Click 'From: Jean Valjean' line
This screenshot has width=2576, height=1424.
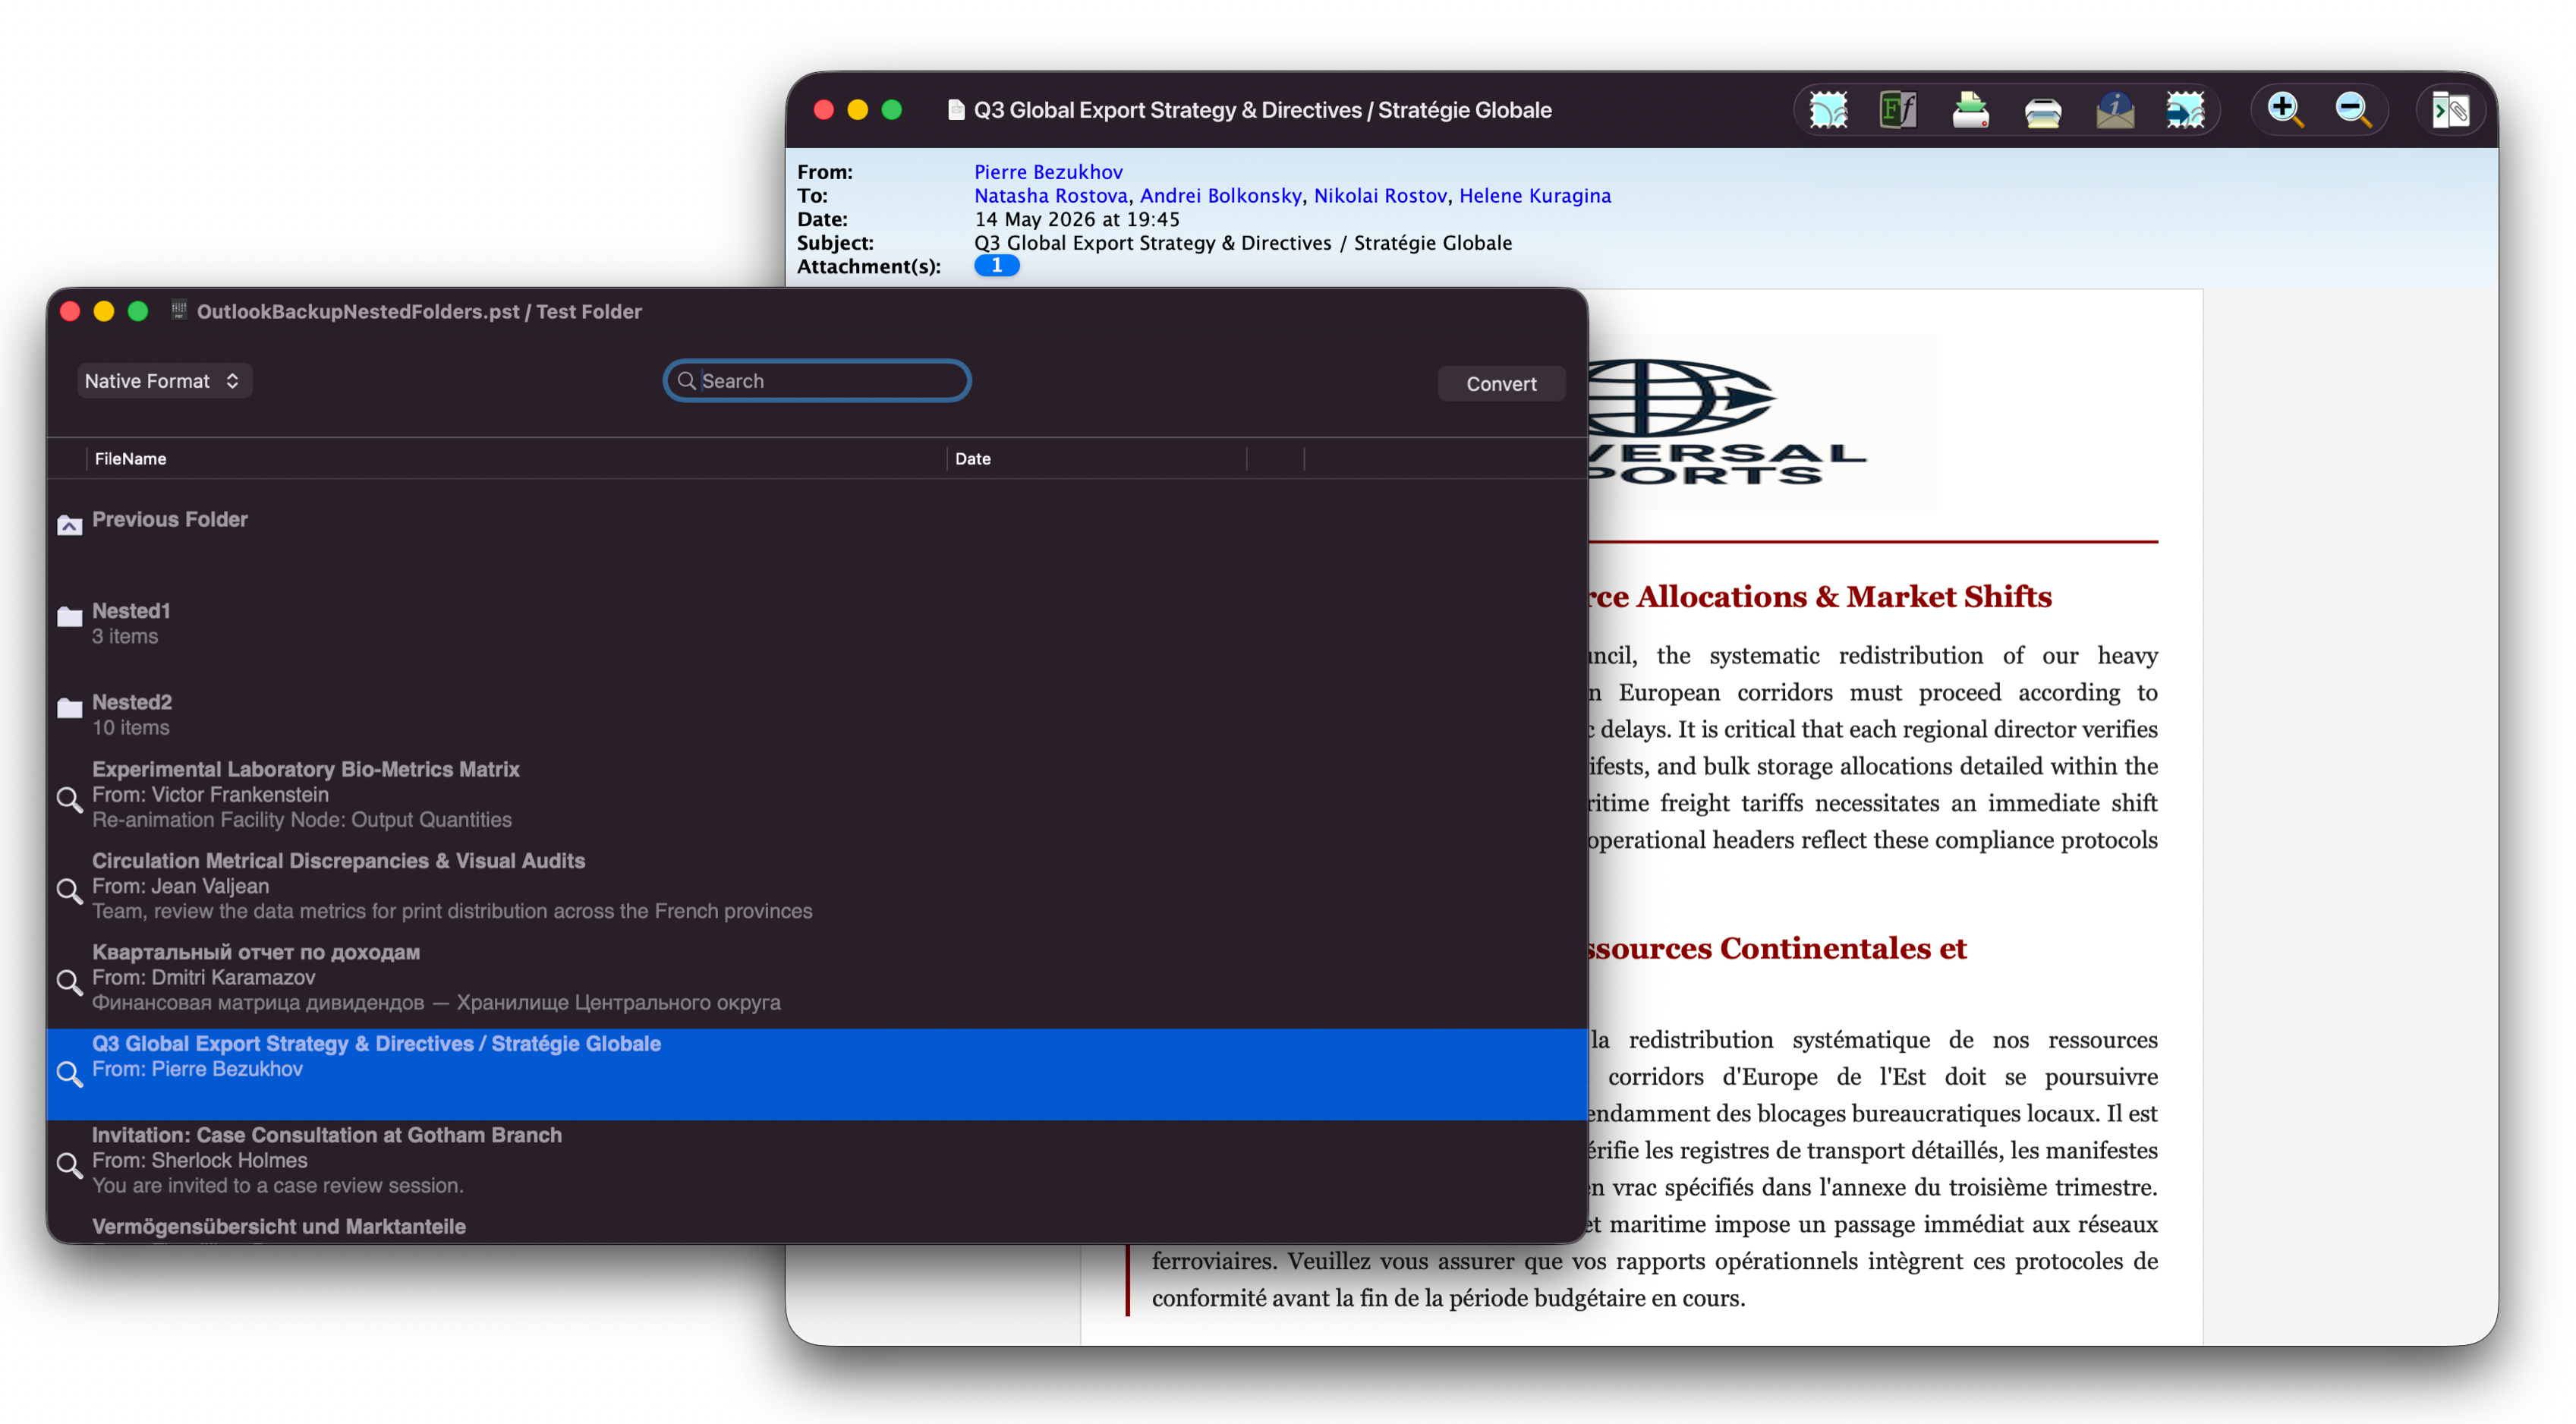pyautogui.click(x=180, y=886)
